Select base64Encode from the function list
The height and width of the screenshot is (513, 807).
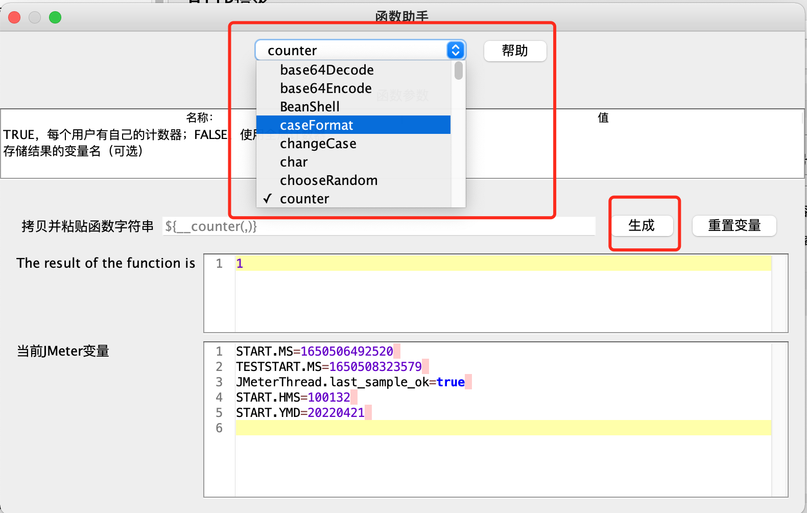pyautogui.click(x=353, y=88)
